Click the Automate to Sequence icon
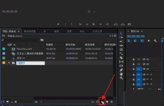This screenshot has width=164, height=106. point(93,102)
